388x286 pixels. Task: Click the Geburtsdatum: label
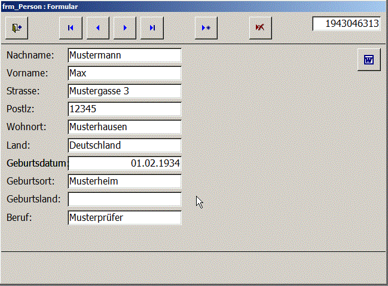(37, 164)
